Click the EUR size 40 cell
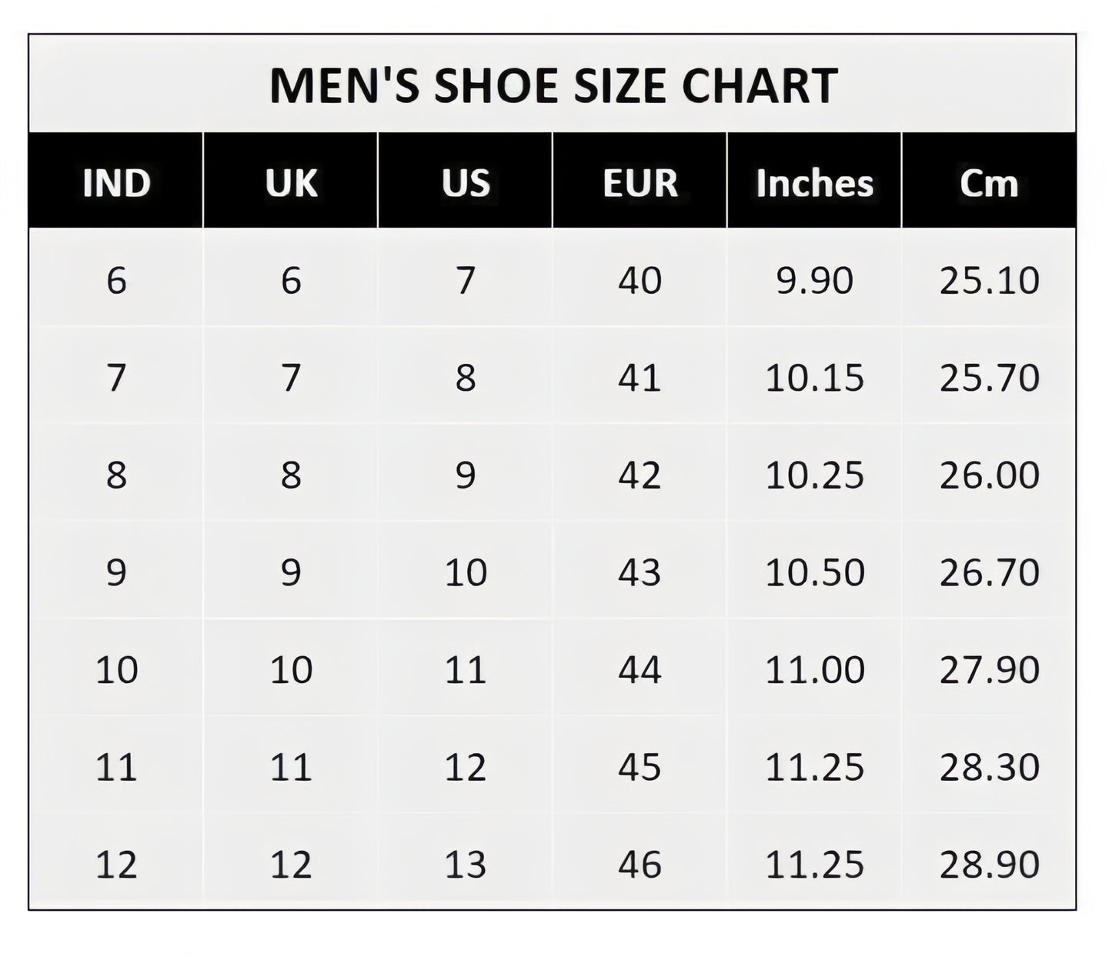Screen dimensions: 1112x957 (x=639, y=280)
